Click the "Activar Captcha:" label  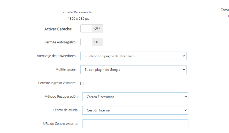58,29
